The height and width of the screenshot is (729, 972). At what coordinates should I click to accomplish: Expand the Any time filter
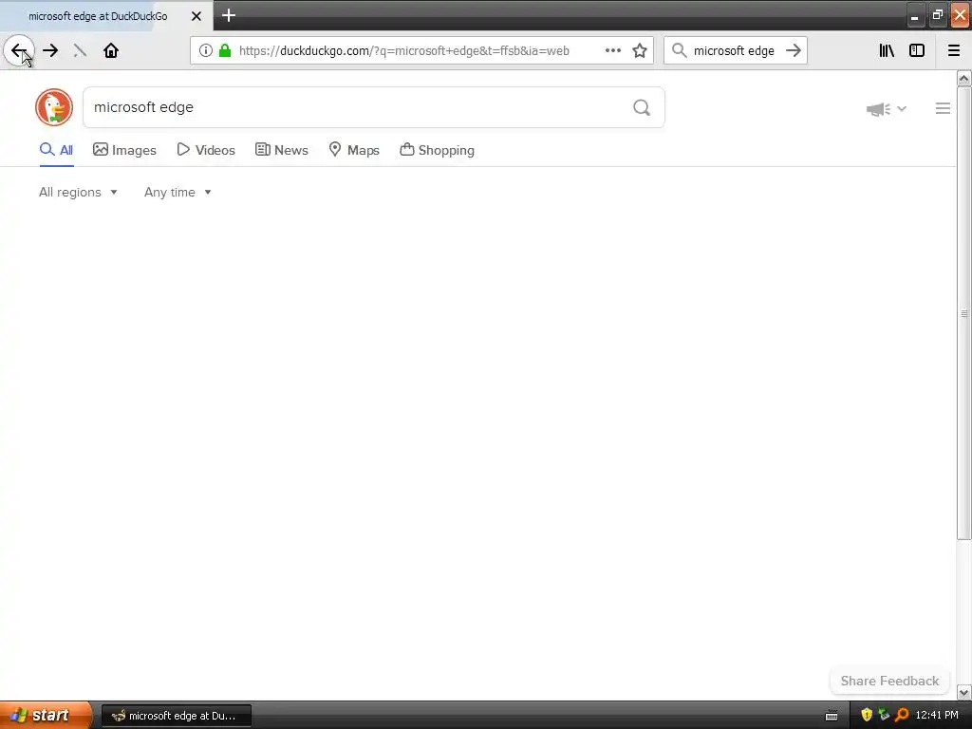click(178, 192)
